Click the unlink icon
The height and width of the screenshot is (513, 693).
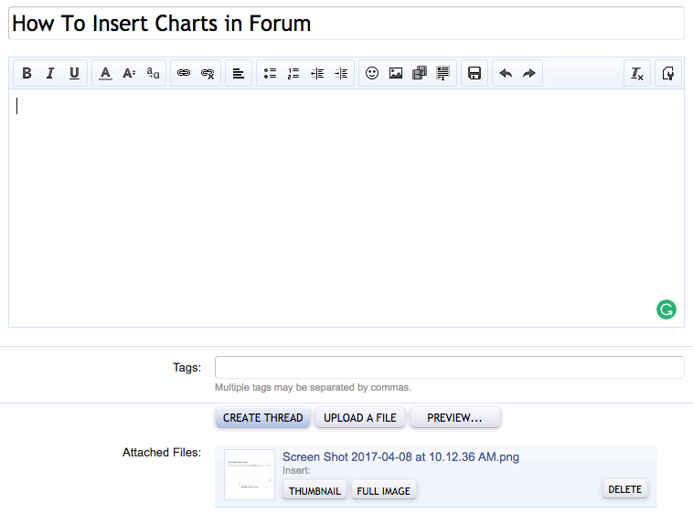tap(208, 74)
